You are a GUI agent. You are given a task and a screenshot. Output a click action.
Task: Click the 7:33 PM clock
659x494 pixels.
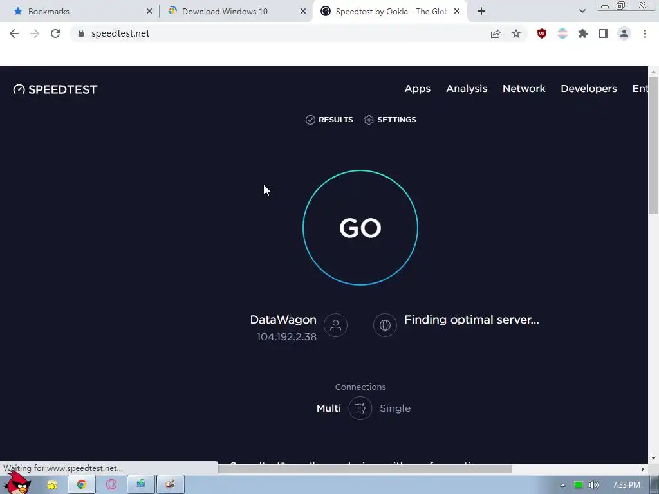626,485
